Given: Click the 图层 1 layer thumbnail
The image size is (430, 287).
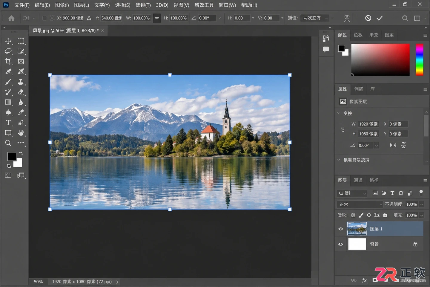Looking at the screenshot, I should tap(357, 229).
